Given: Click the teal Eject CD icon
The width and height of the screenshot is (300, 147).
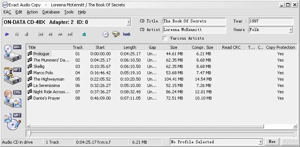Looking at the screenshot, I should click(84, 34).
